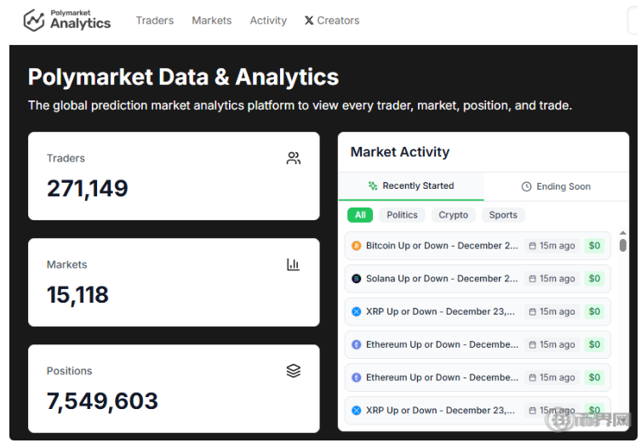Viewport: 641px width, 443px height.
Task: Click the first Ethereum coin icon
Action: pyautogui.click(x=357, y=345)
